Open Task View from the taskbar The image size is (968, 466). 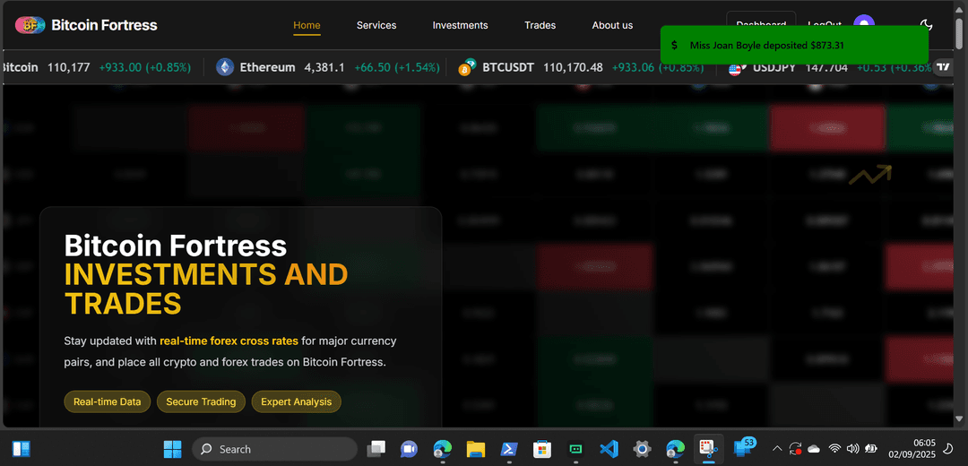pyautogui.click(x=376, y=449)
